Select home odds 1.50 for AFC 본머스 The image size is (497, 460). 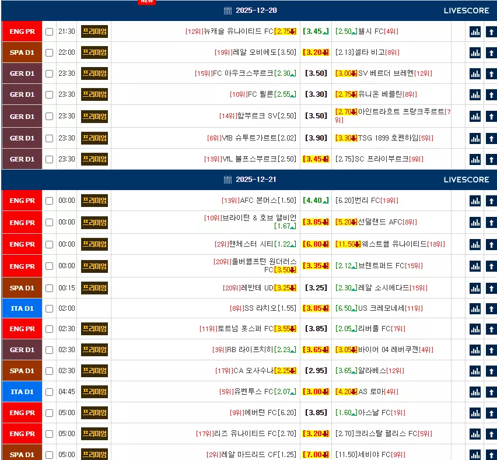point(287,201)
